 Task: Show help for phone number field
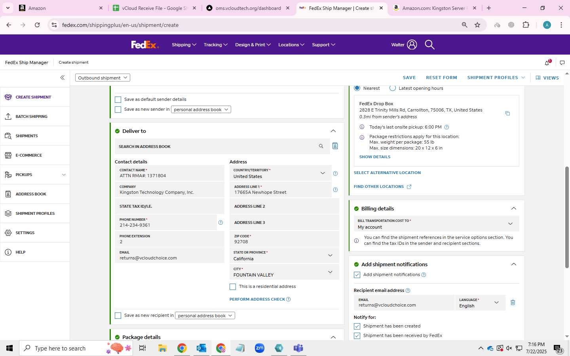pos(220,223)
